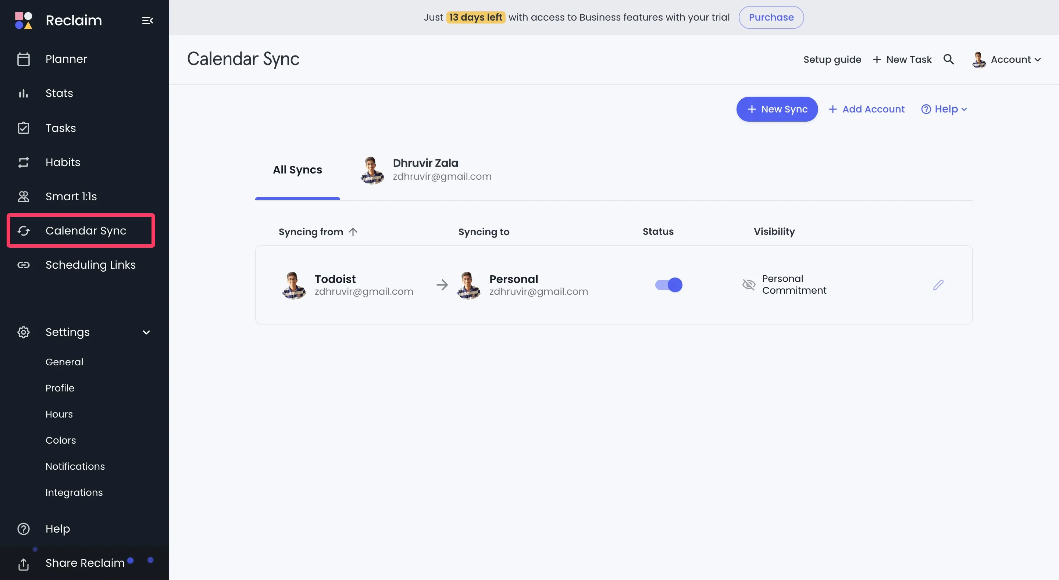Open Scheduling Links chain icon
Image resolution: width=1059 pixels, height=580 pixels.
click(x=24, y=265)
